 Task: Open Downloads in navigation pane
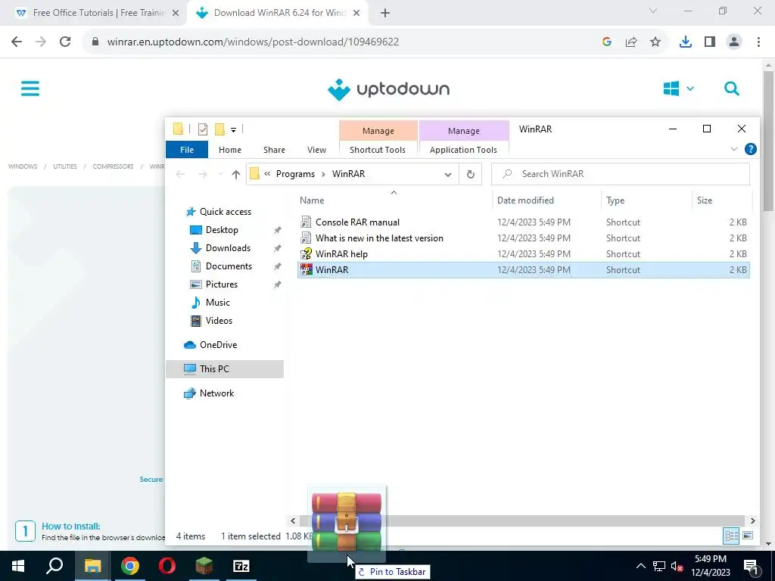[228, 248]
